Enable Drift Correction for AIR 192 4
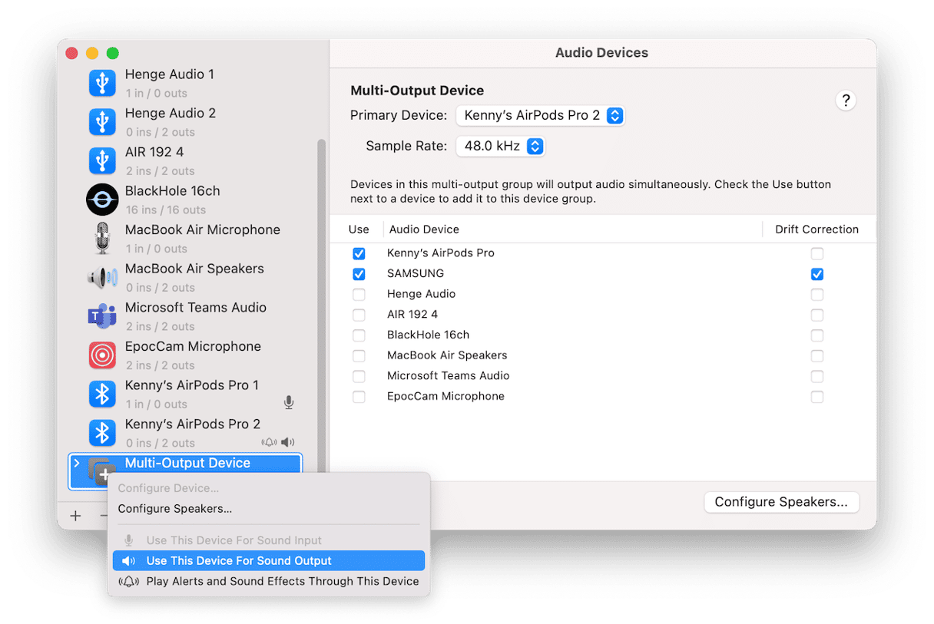 817,315
